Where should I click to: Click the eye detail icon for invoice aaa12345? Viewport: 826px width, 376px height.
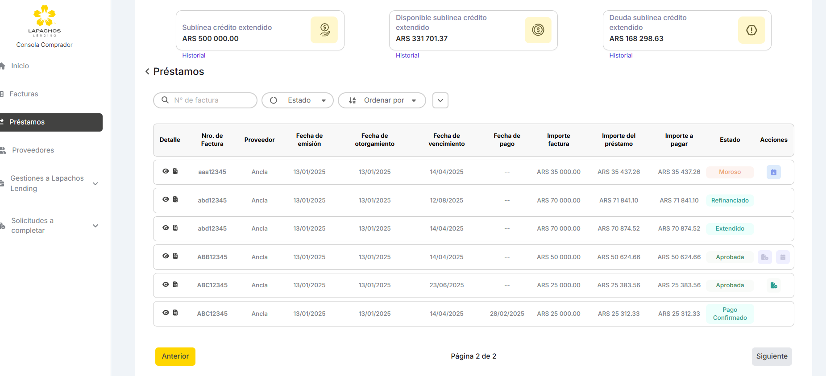click(x=166, y=171)
